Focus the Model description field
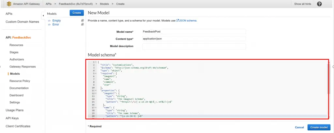The image size is (334, 133). point(194,46)
